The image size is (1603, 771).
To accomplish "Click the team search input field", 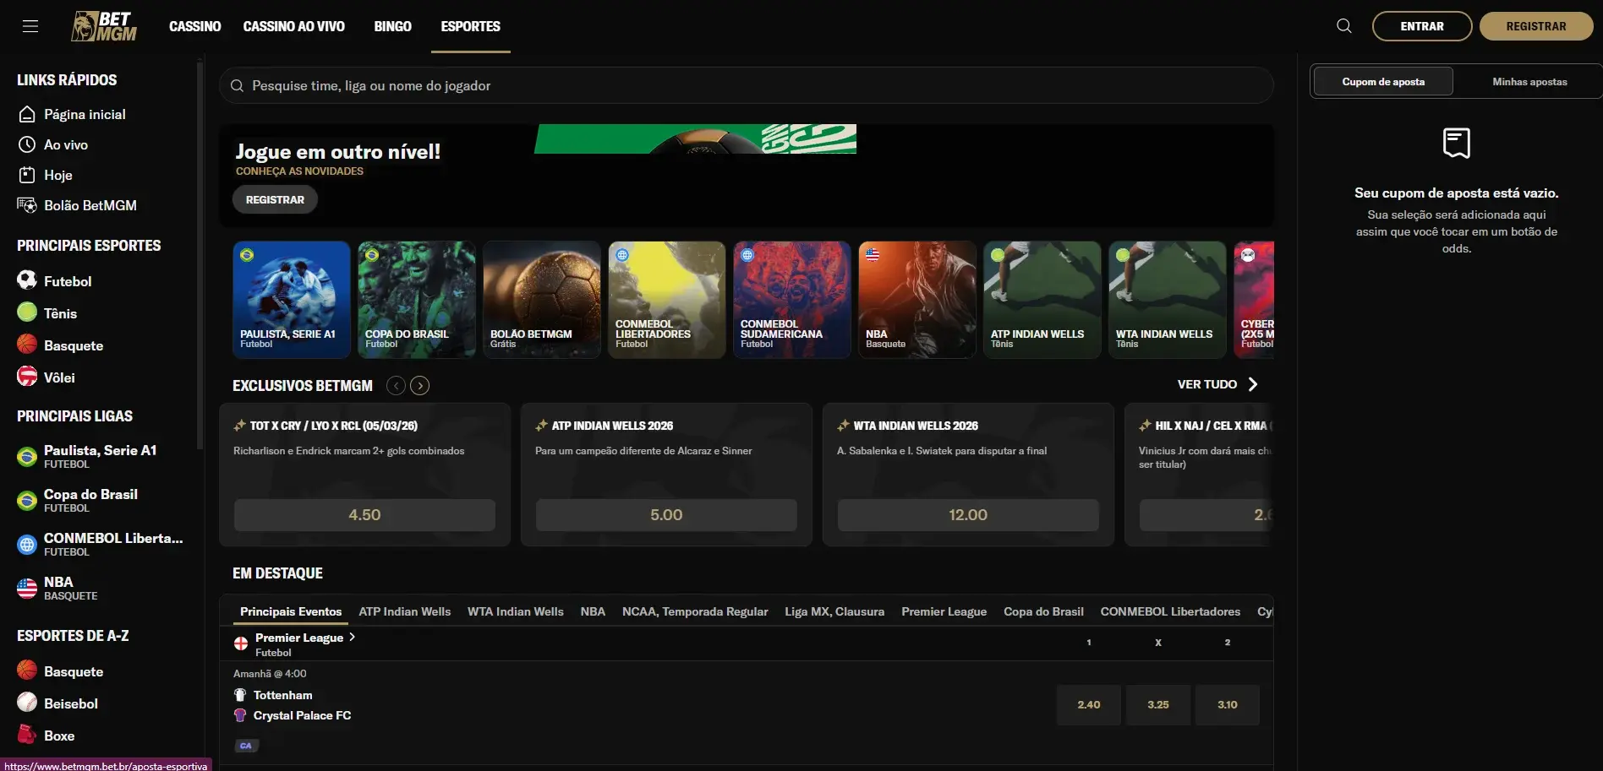I will click(746, 85).
